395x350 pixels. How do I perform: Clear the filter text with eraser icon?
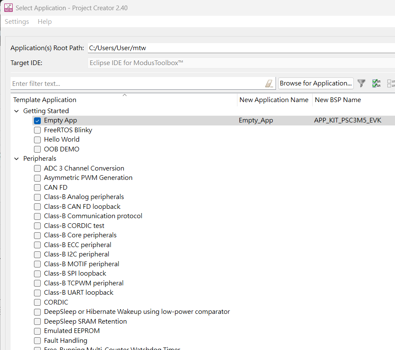tap(269, 83)
